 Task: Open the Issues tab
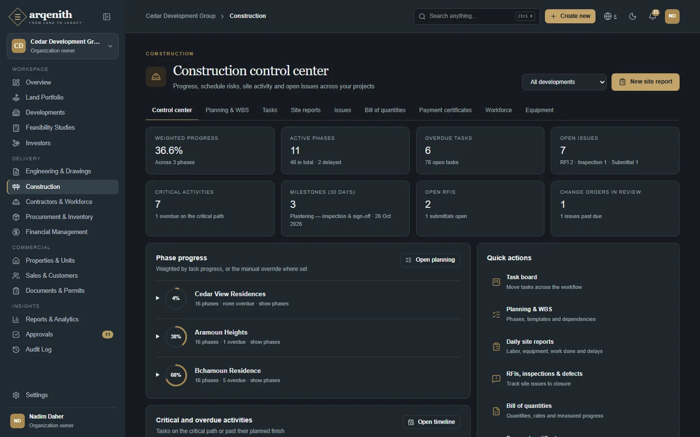pos(343,110)
